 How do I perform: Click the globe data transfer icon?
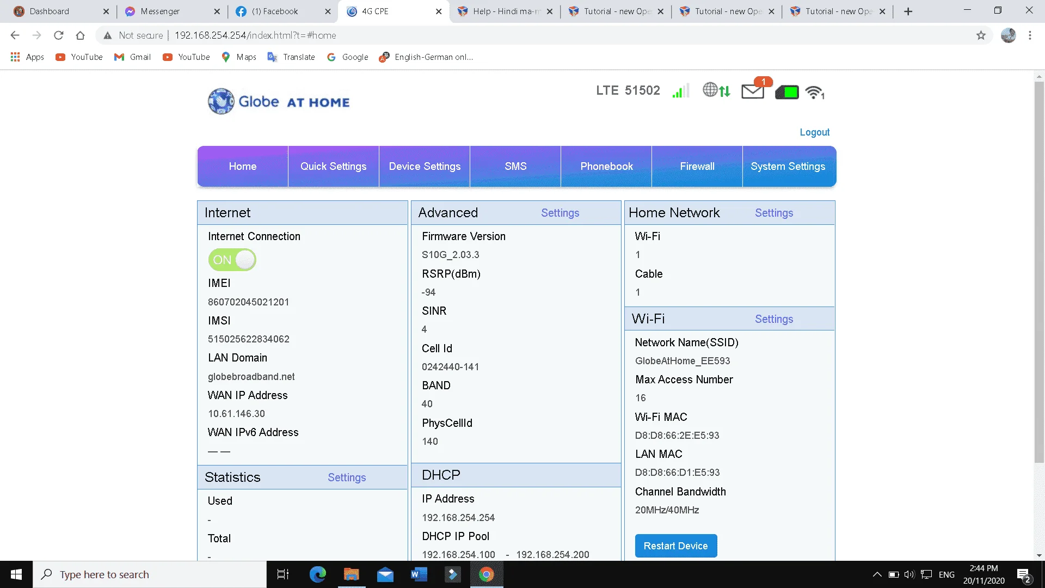pos(716,90)
